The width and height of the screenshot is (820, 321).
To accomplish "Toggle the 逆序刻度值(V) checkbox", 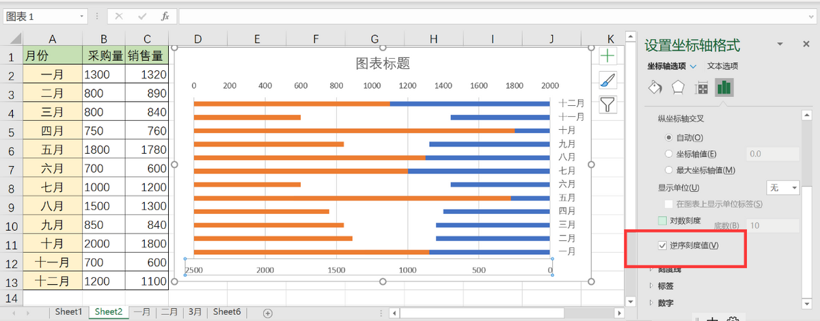I will [x=661, y=246].
